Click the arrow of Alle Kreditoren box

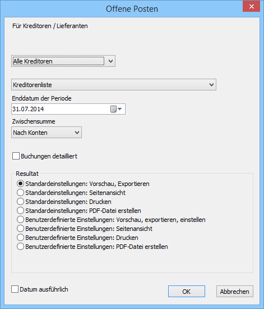(110, 61)
